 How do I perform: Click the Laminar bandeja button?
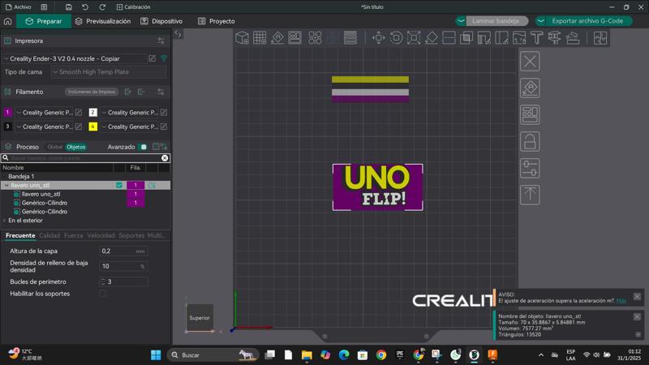coord(496,21)
